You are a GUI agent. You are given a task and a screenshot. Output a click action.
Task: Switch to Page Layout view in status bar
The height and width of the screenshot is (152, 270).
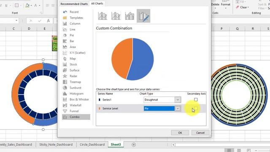coord(239,150)
